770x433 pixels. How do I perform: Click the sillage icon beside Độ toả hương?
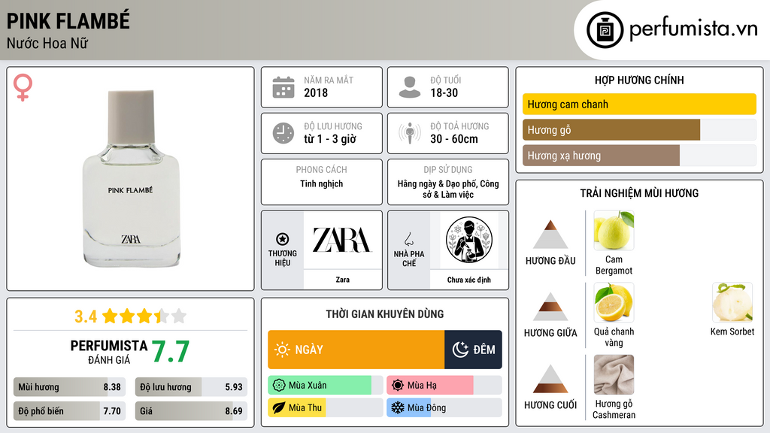pos(410,133)
